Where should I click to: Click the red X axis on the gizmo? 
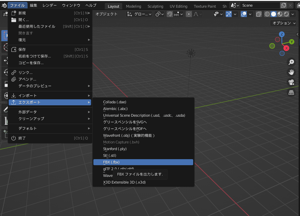coord(286,48)
